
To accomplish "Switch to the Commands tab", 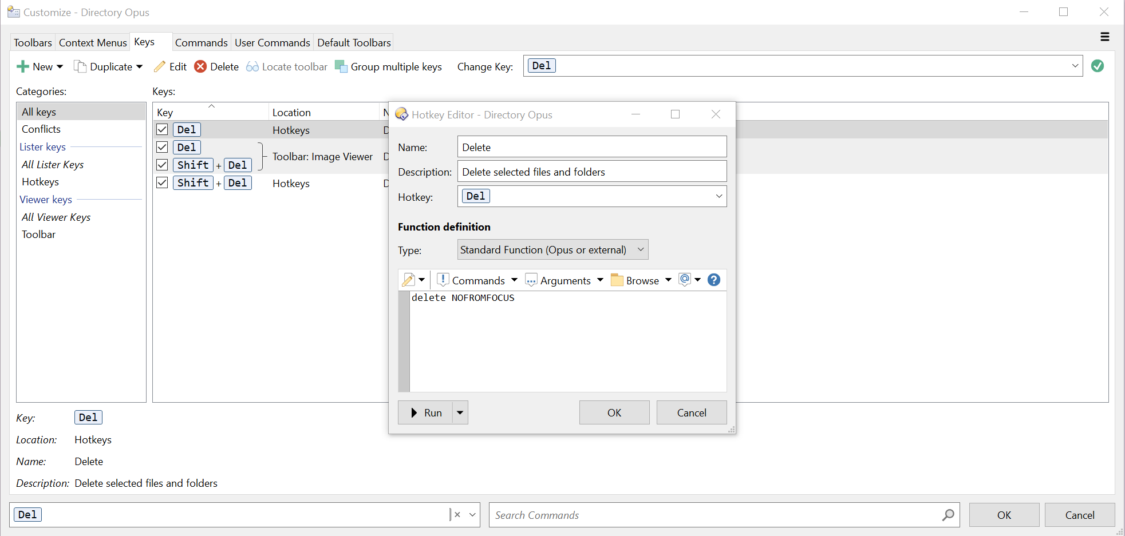I will click(x=202, y=42).
